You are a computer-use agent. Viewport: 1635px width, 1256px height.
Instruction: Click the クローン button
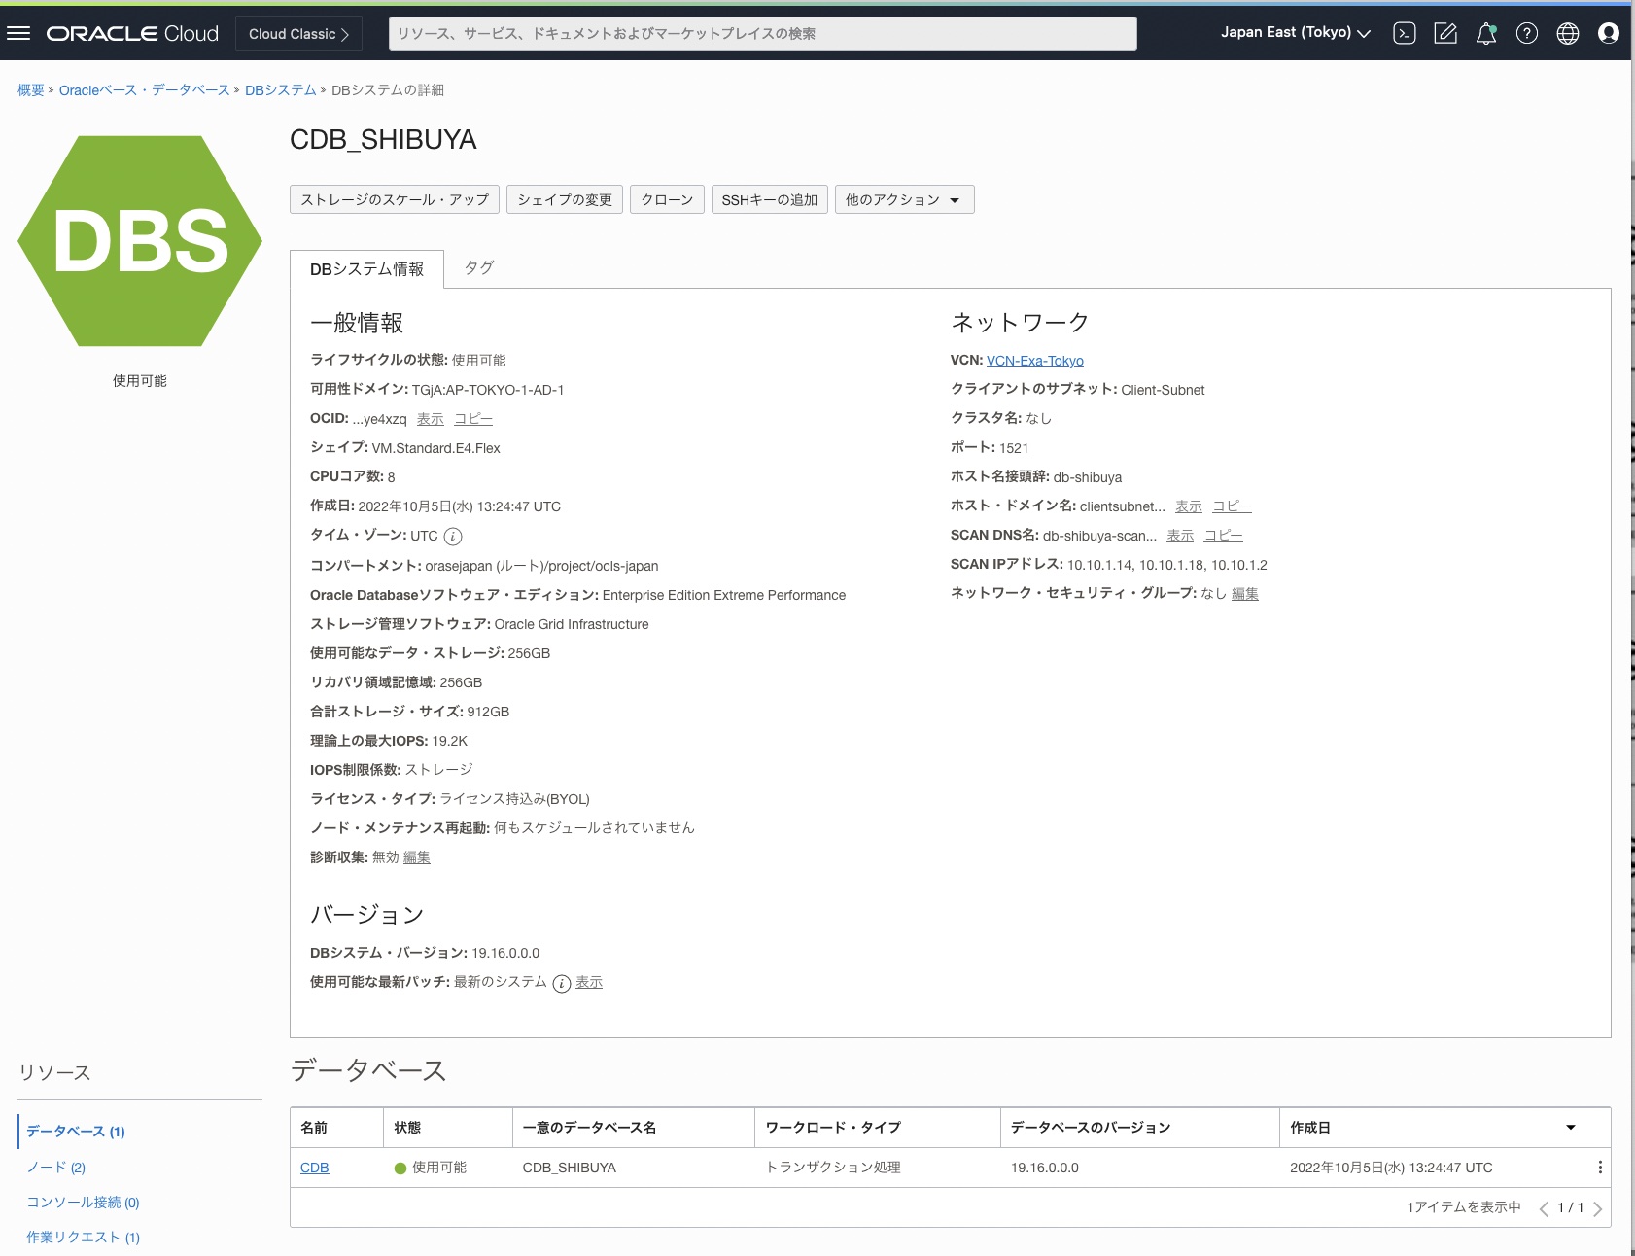(667, 199)
